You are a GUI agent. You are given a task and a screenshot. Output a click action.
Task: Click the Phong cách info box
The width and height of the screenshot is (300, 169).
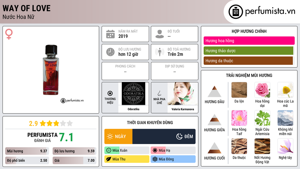[125, 71]
